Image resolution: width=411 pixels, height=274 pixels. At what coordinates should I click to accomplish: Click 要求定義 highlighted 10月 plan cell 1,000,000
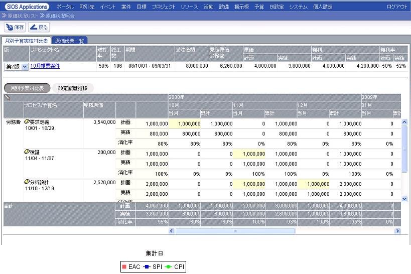point(185,124)
